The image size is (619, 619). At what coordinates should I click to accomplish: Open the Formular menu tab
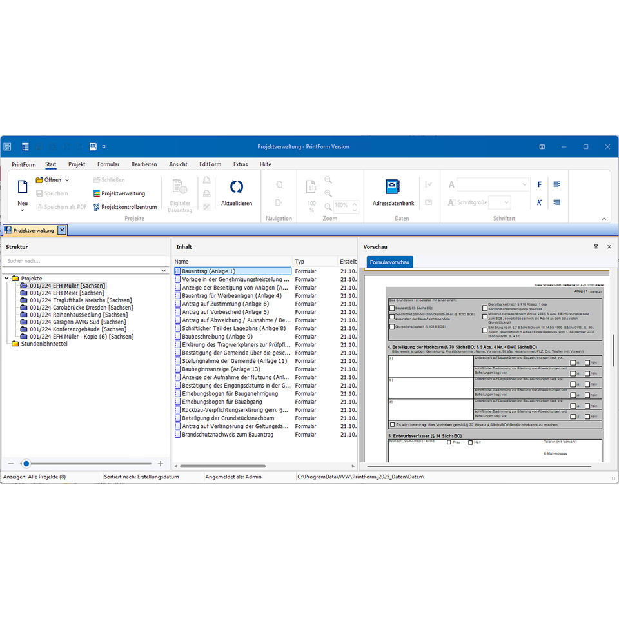click(x=108, y=164)
